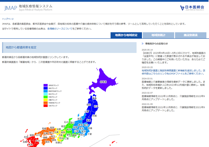
Task: Click 兵庫 on the map
Action: [57, 132]
